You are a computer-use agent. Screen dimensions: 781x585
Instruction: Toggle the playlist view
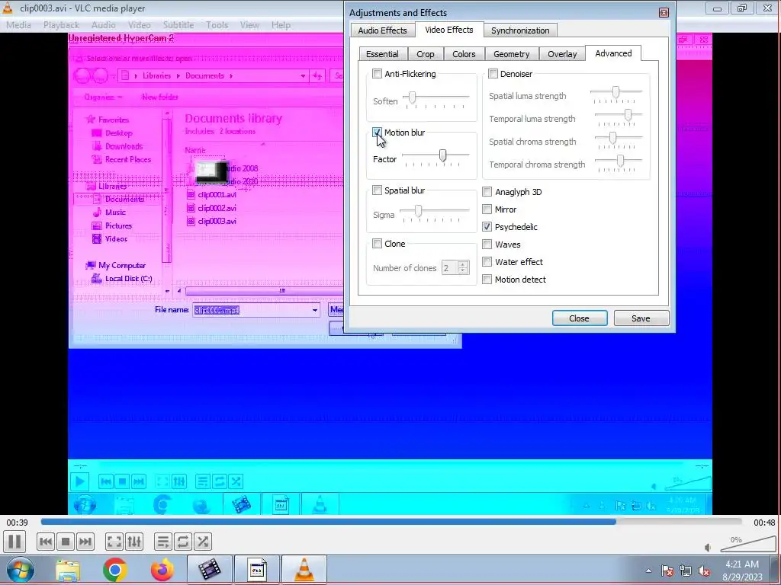click(x=162, y=542)
